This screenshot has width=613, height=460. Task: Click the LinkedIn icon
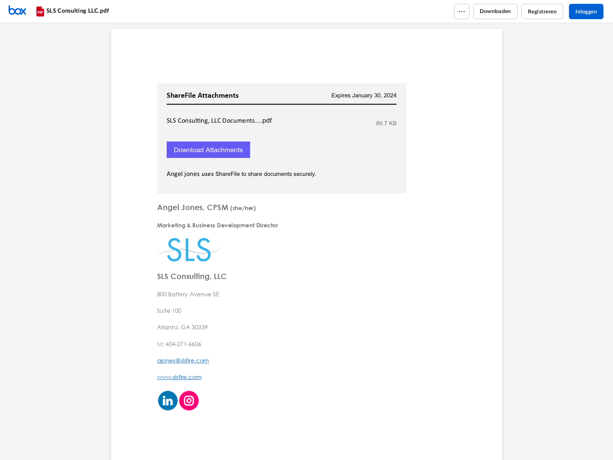click(168, 401)
